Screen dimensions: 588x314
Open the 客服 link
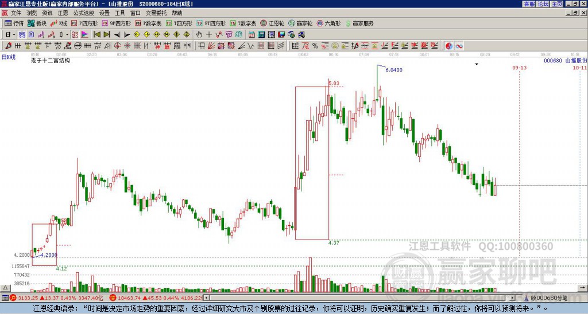point(529,4)
